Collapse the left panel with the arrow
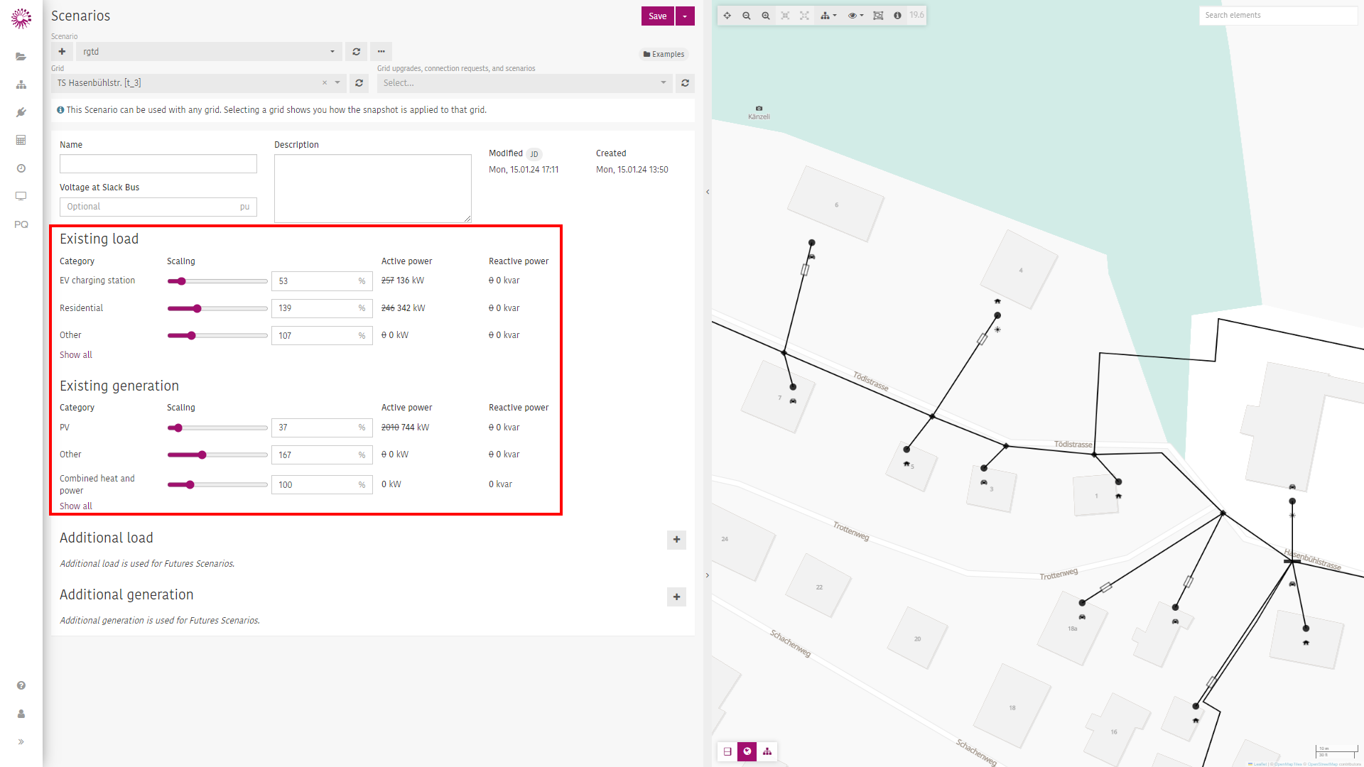 coord(708,192)
